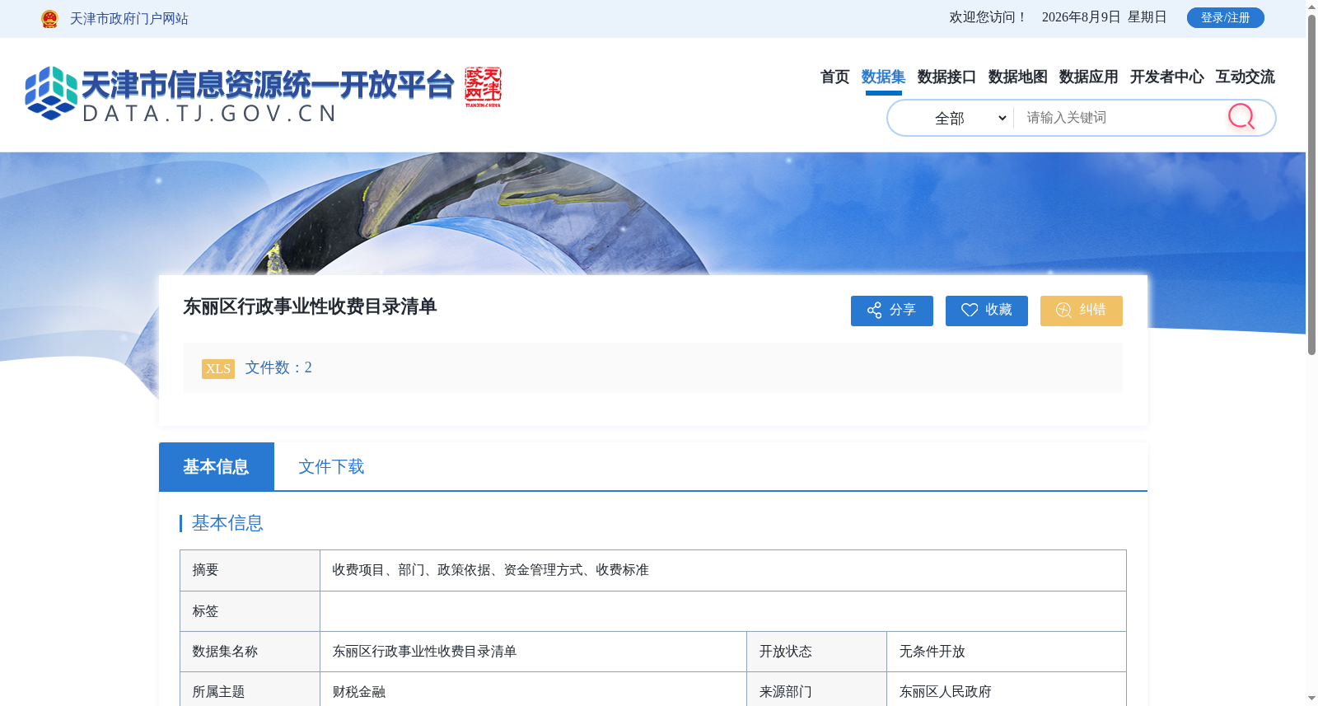The height and width of the screenshot is (706, 1318).
Task: Expand the 全部 search category dropdown
Action: pyautogui.click(x=970, y=118)
